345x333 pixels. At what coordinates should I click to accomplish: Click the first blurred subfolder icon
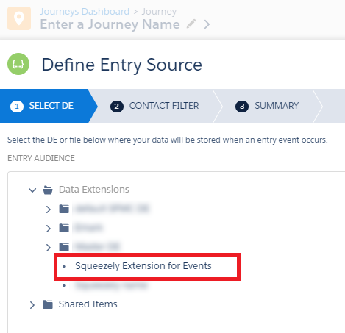pos(64,209)
